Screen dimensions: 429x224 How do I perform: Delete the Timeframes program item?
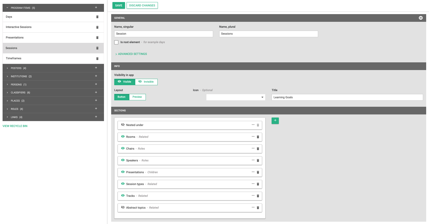tap(97, 59)
